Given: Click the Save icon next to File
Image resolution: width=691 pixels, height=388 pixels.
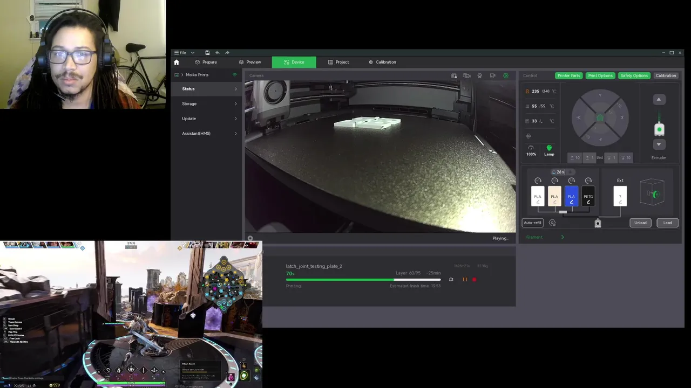Looking at the screenshot, I should (x=207, y=53).
